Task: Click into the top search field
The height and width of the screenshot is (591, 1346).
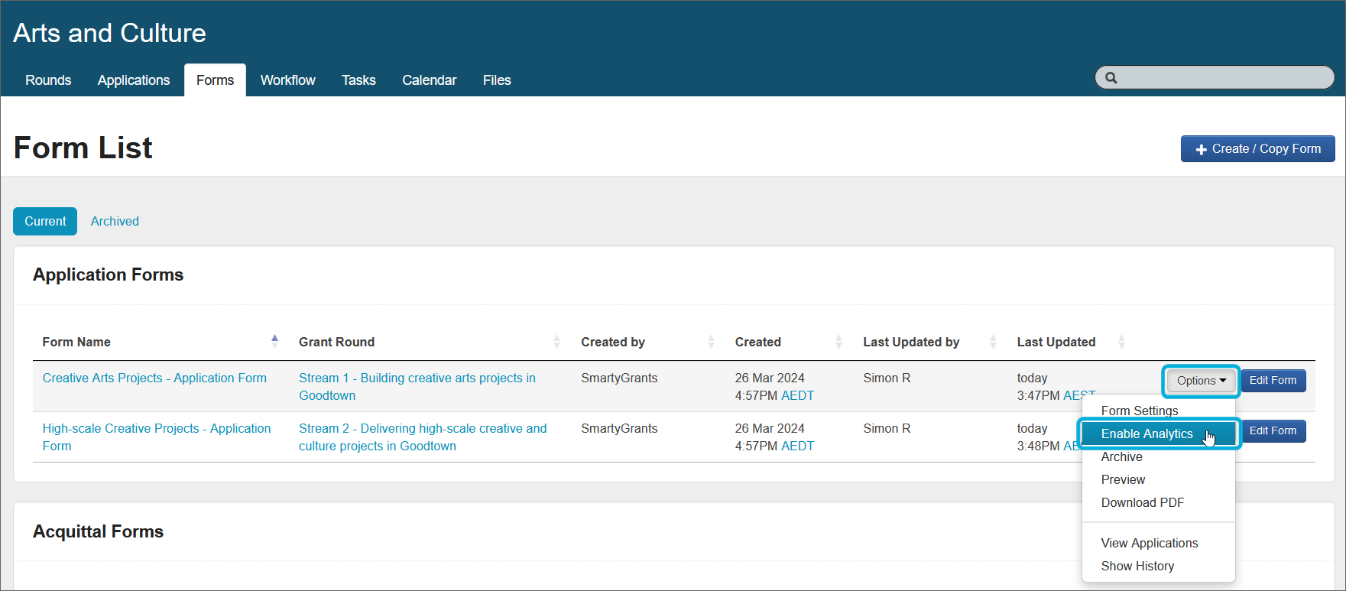Action: pos(1223,78)
